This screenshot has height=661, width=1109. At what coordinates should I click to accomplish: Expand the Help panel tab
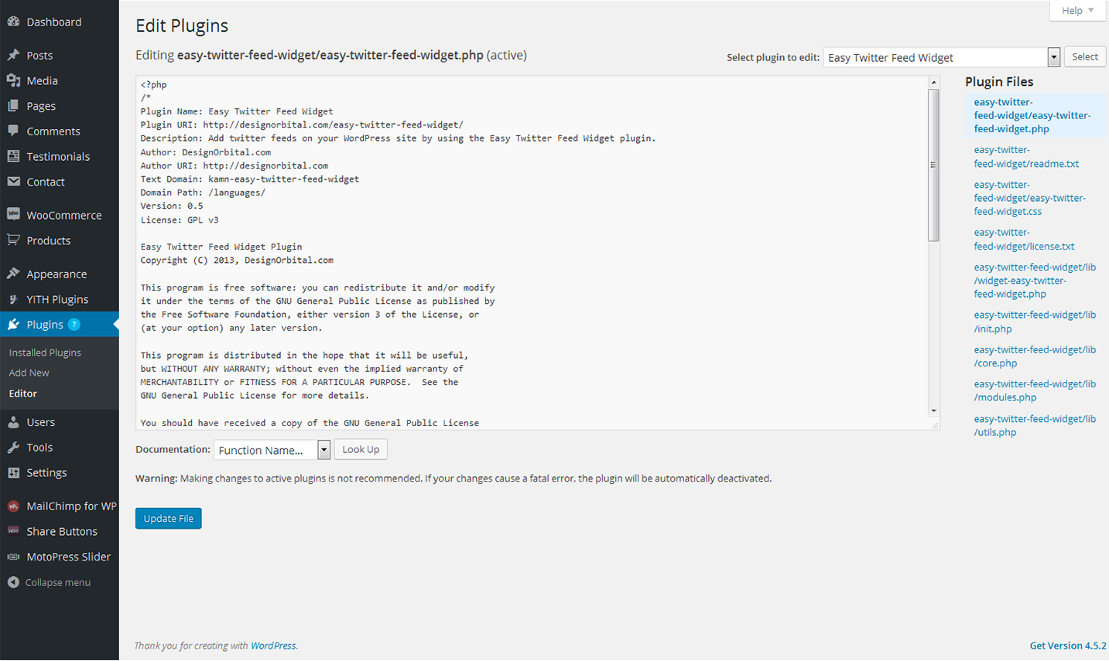tap(1077, 11)
